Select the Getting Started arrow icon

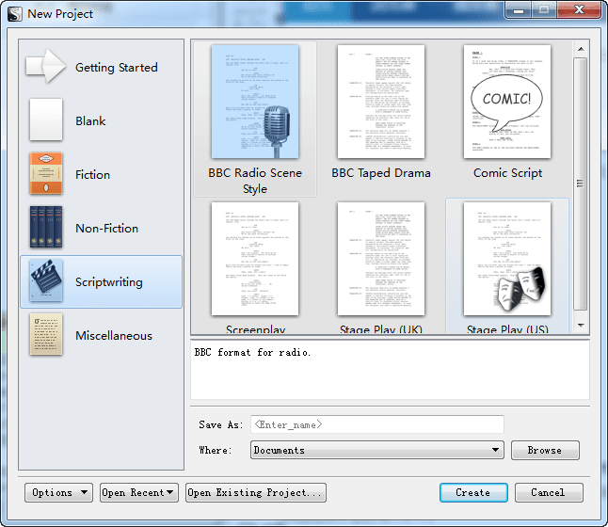click(x=46, y=67)
